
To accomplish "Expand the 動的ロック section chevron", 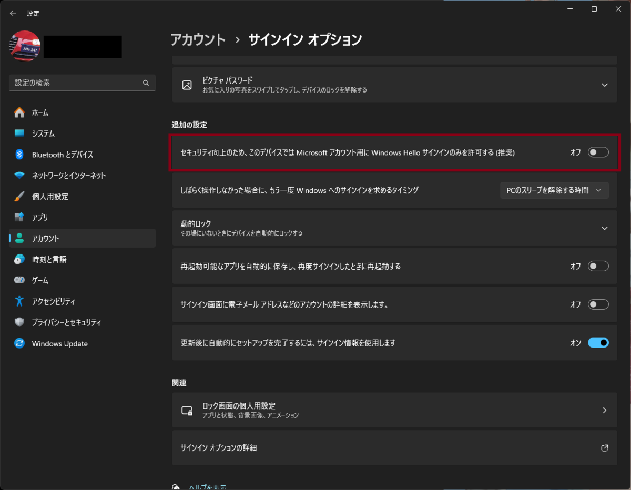I will coord(605,228).
